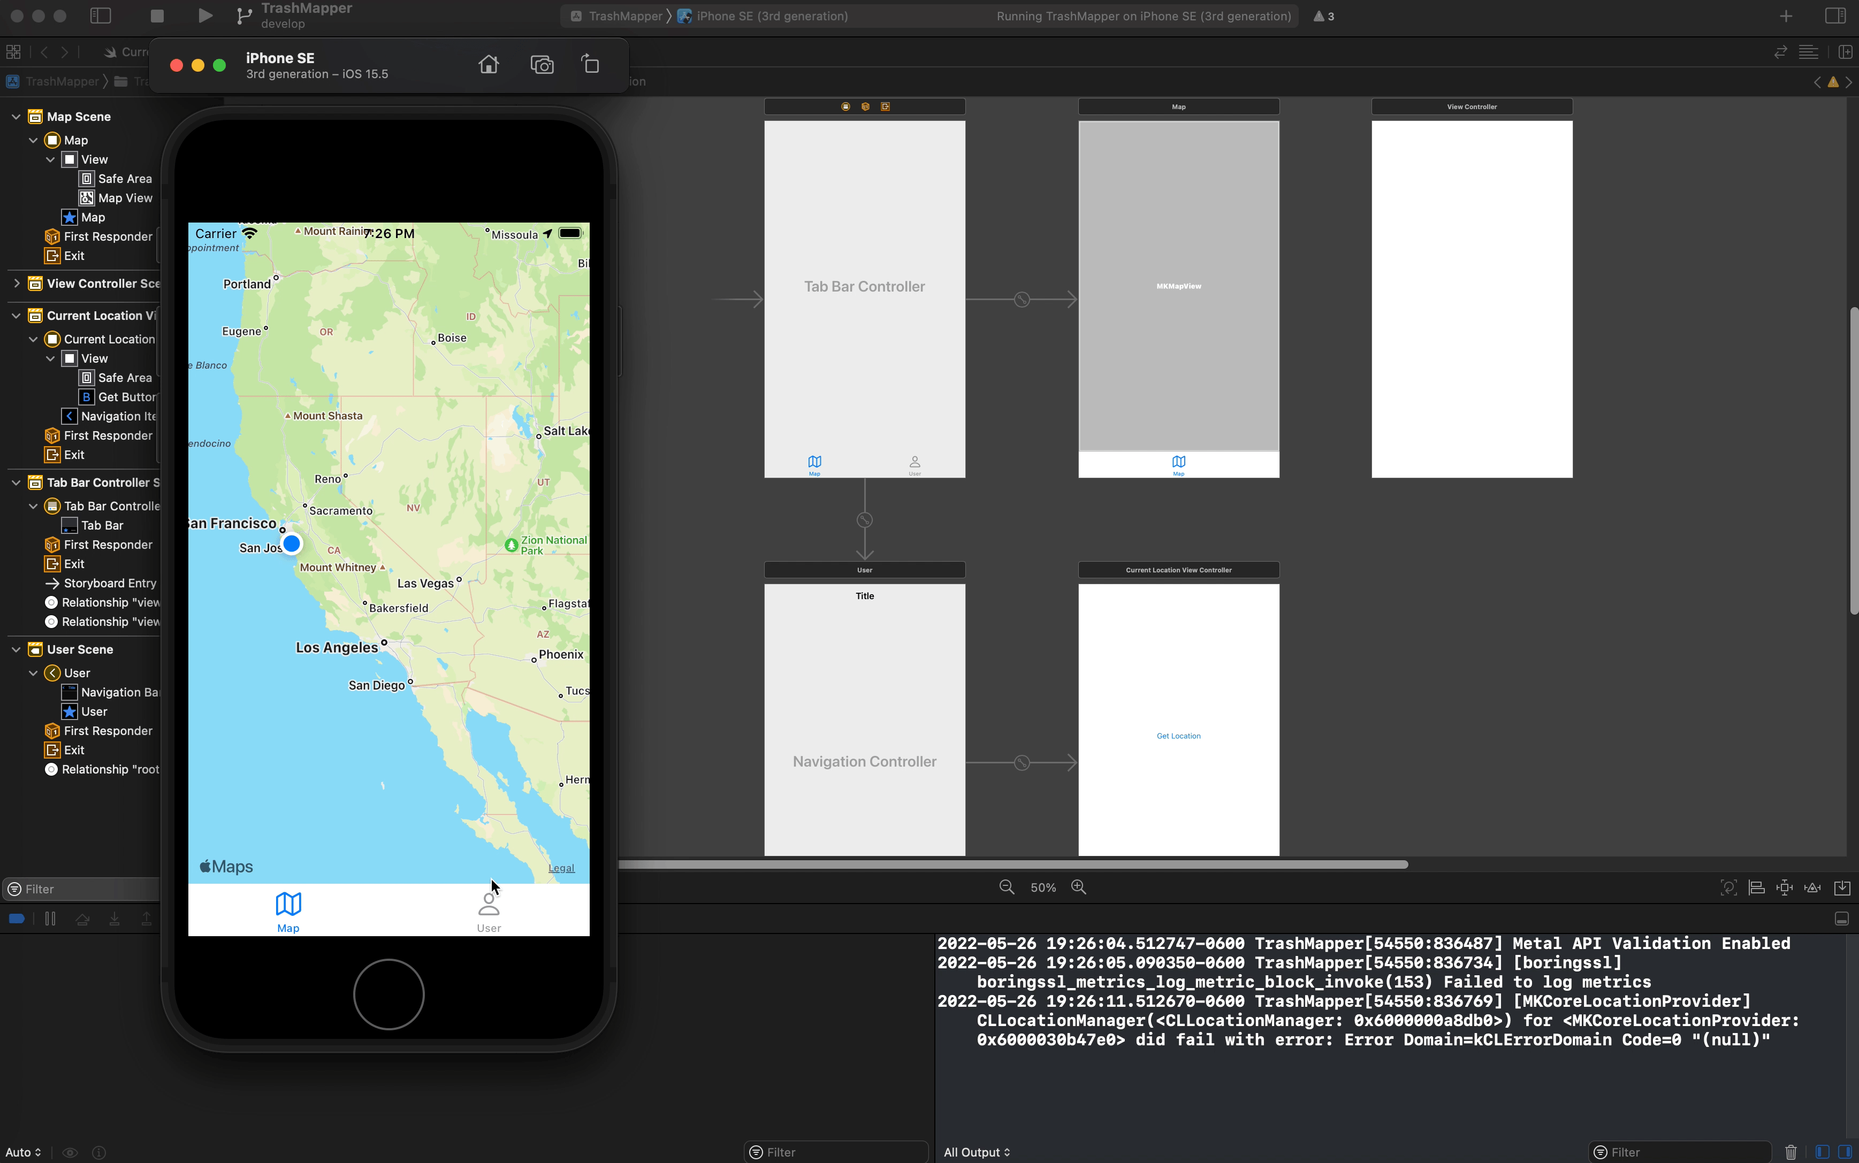This screenshot has height=1163, width=1859.
Task: Click the Step Out debug icon
Action: coord(146,919)
